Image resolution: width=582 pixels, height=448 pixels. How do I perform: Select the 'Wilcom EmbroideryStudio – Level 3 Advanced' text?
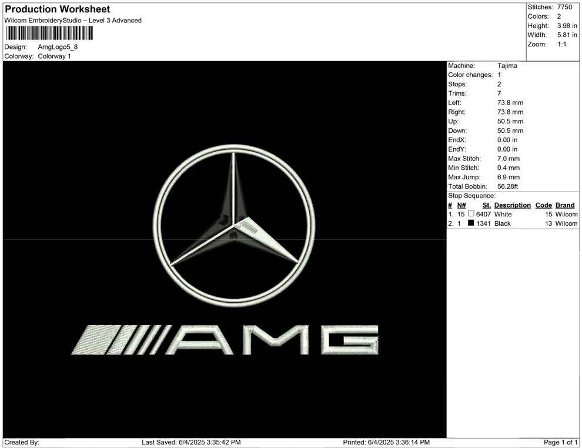(73, 21)
